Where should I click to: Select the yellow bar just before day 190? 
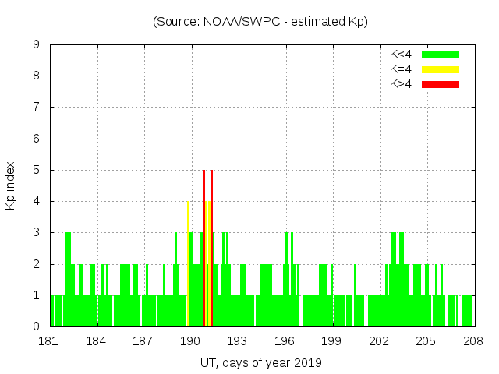coord(188,263)
